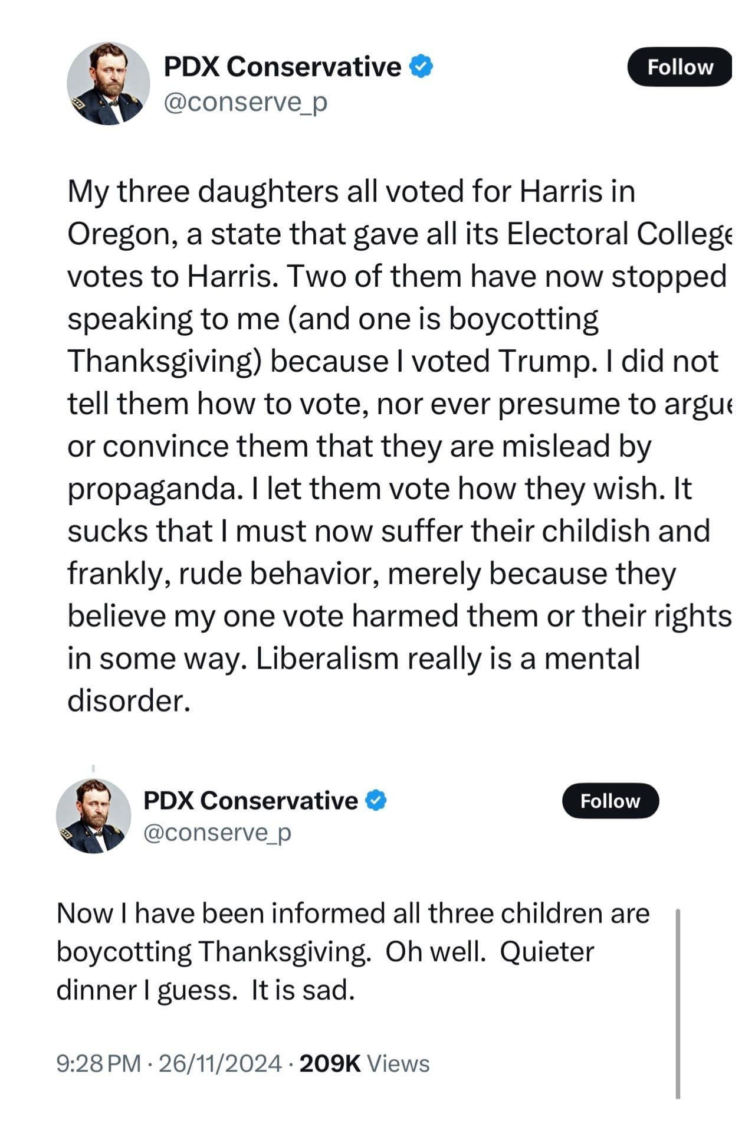Click 'Electoral College' in the first post
Screen dimensions: 755x1133
(x=618, y=234)
